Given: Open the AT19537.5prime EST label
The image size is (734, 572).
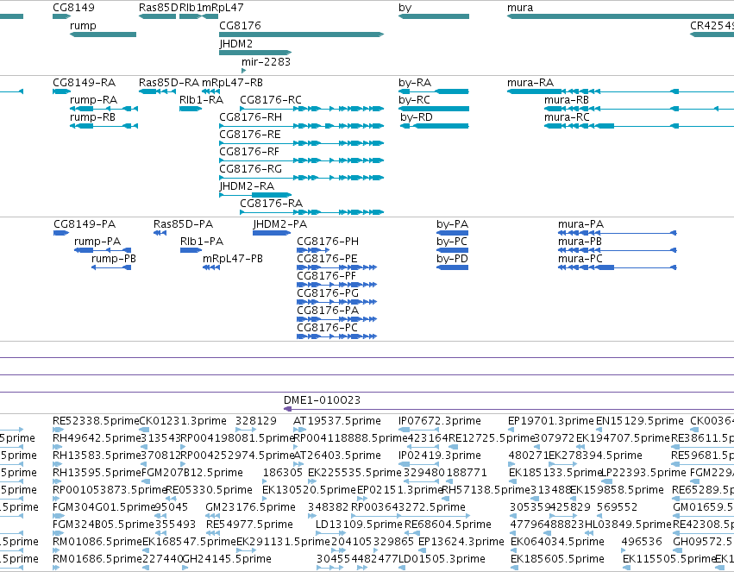Looking at the screenshot, I should 337,421.
